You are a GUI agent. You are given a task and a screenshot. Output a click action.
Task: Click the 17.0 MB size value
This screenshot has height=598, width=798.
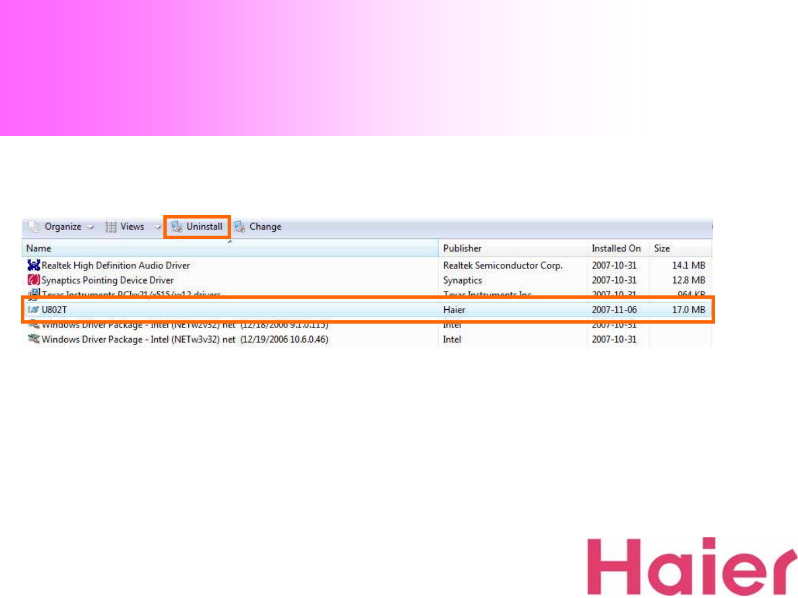[x=688, y=310]
